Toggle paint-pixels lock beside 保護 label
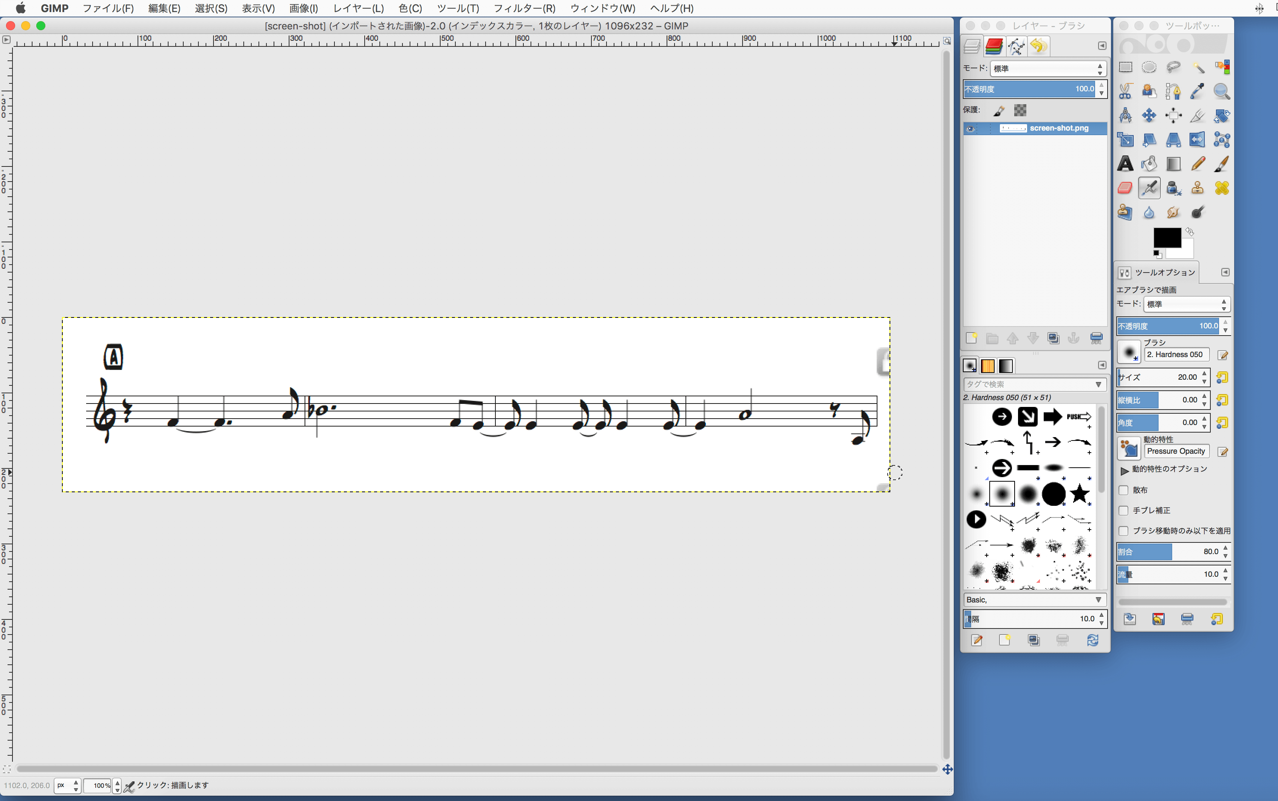The height and width of the screenshot is (801, 1278). tap(999, 110)
